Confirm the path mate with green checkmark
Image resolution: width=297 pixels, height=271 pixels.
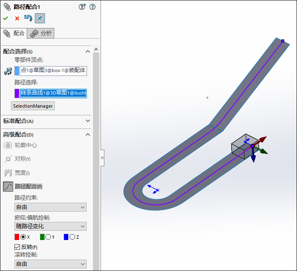pyautogui.click(x=6, y=18)
